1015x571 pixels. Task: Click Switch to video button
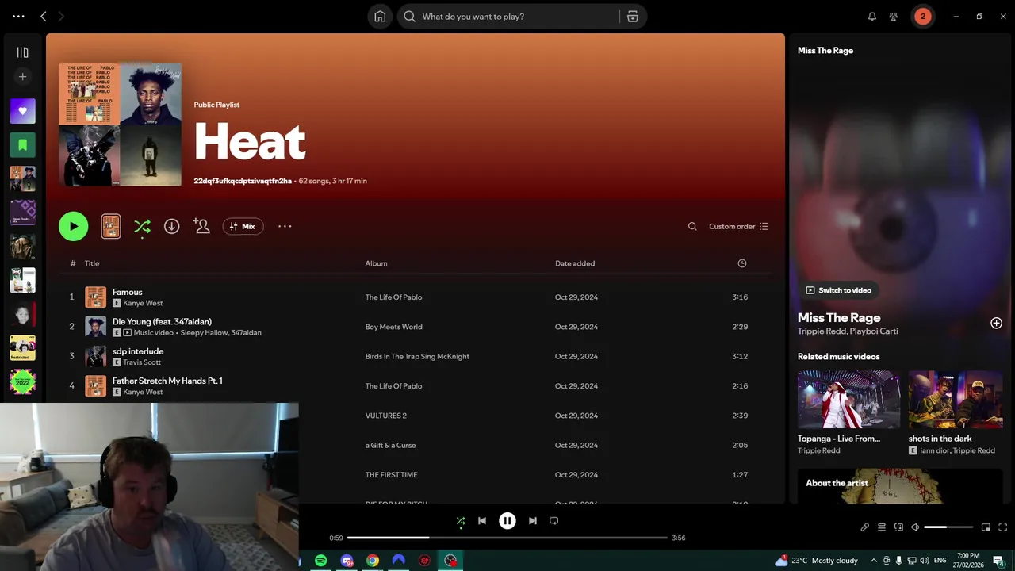click(838, 290)
